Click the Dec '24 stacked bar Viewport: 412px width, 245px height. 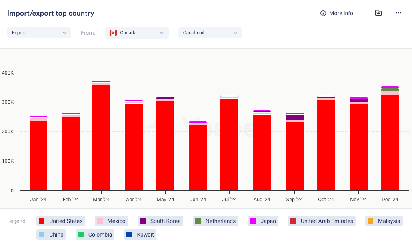pos(390,140)
